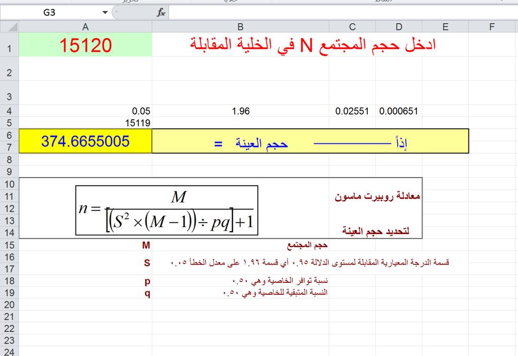Screen dimensions: 518x356
Task: Select row 23 header
Action: point(9,340)
